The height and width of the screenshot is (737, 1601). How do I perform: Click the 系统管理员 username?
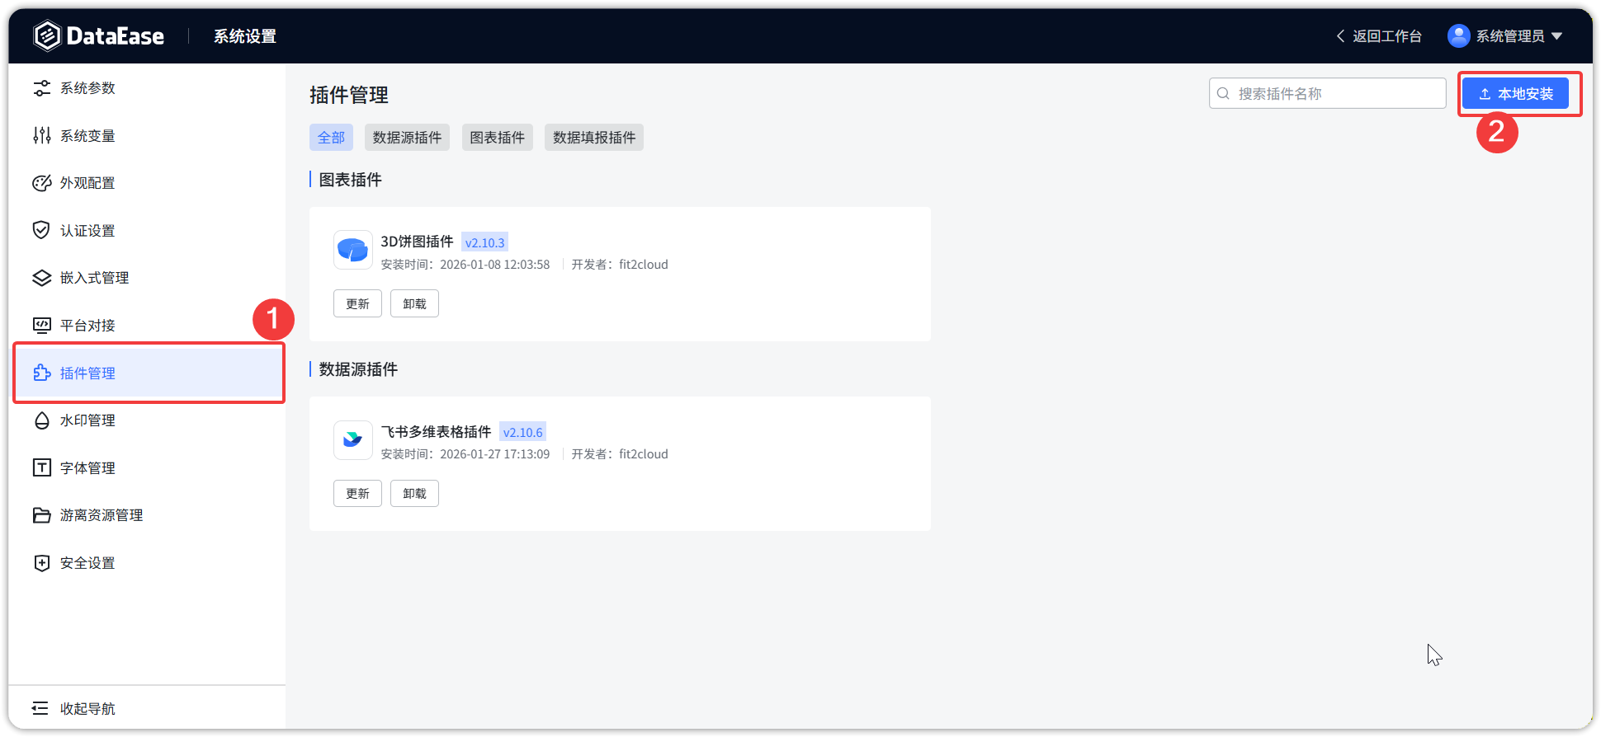(1509, 36)
